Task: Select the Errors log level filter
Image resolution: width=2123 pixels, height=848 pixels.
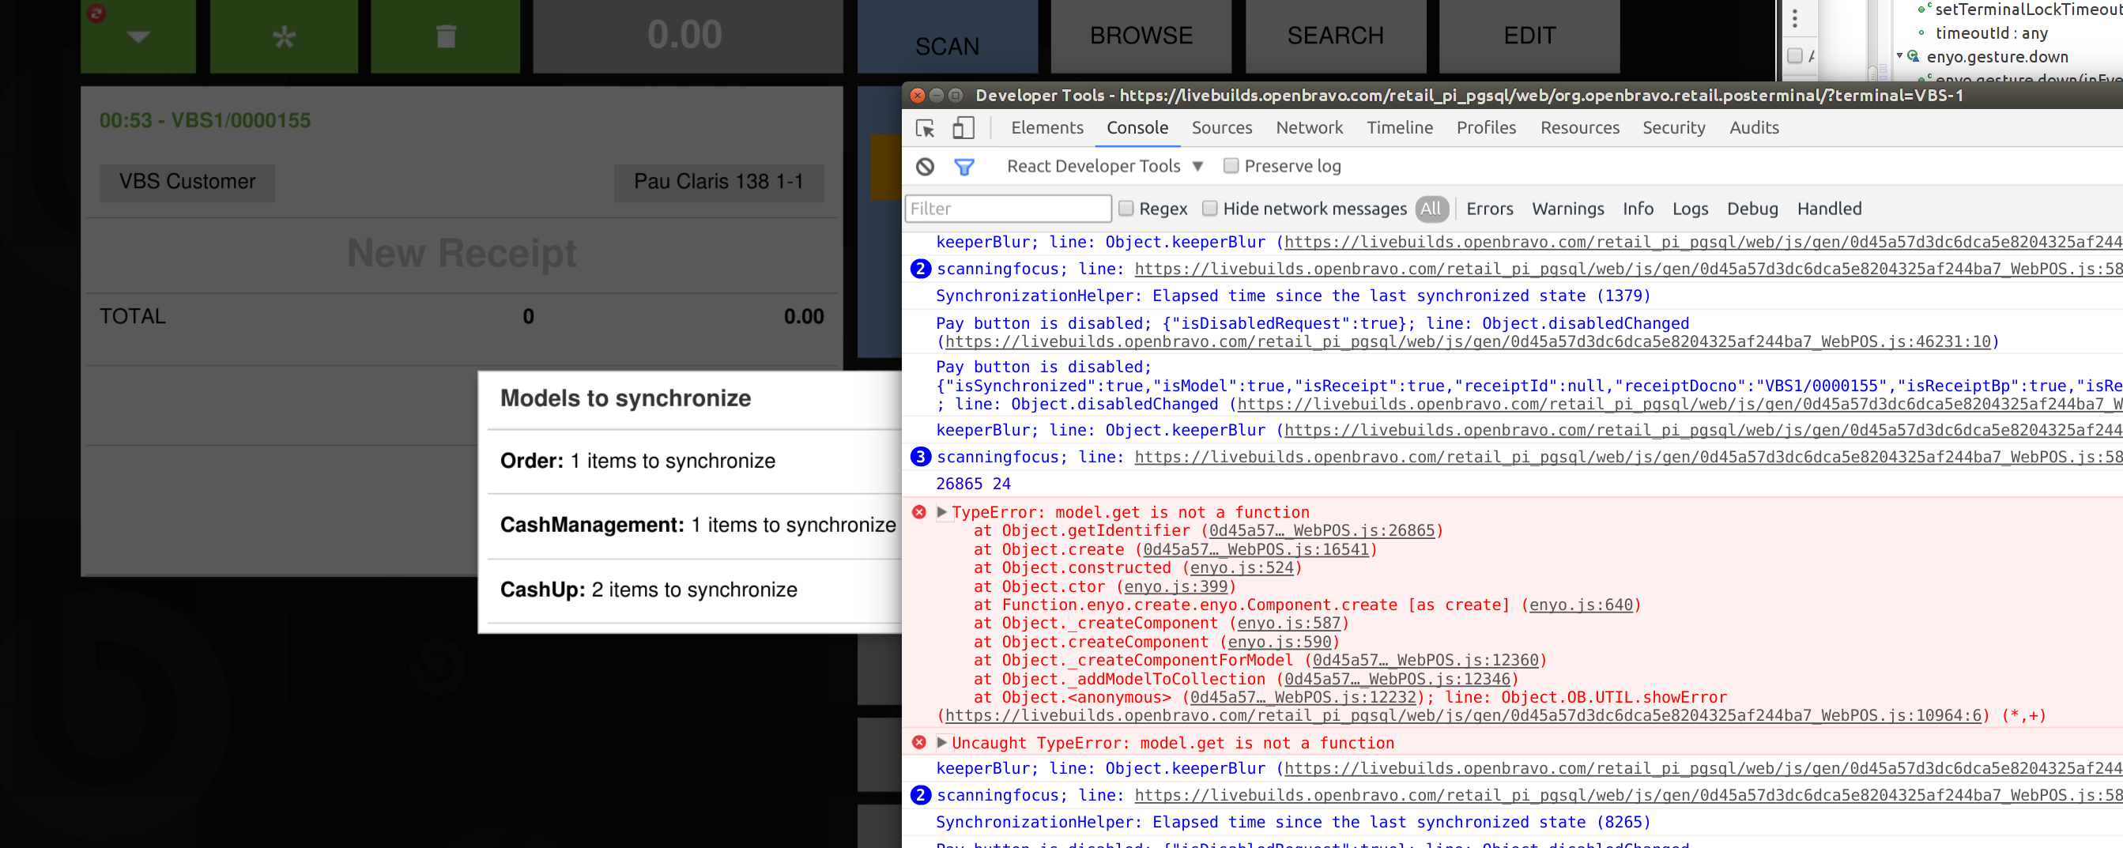Action: point(1489,209)
